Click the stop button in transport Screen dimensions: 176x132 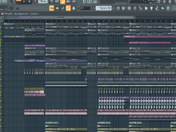[x=29, y=1]
